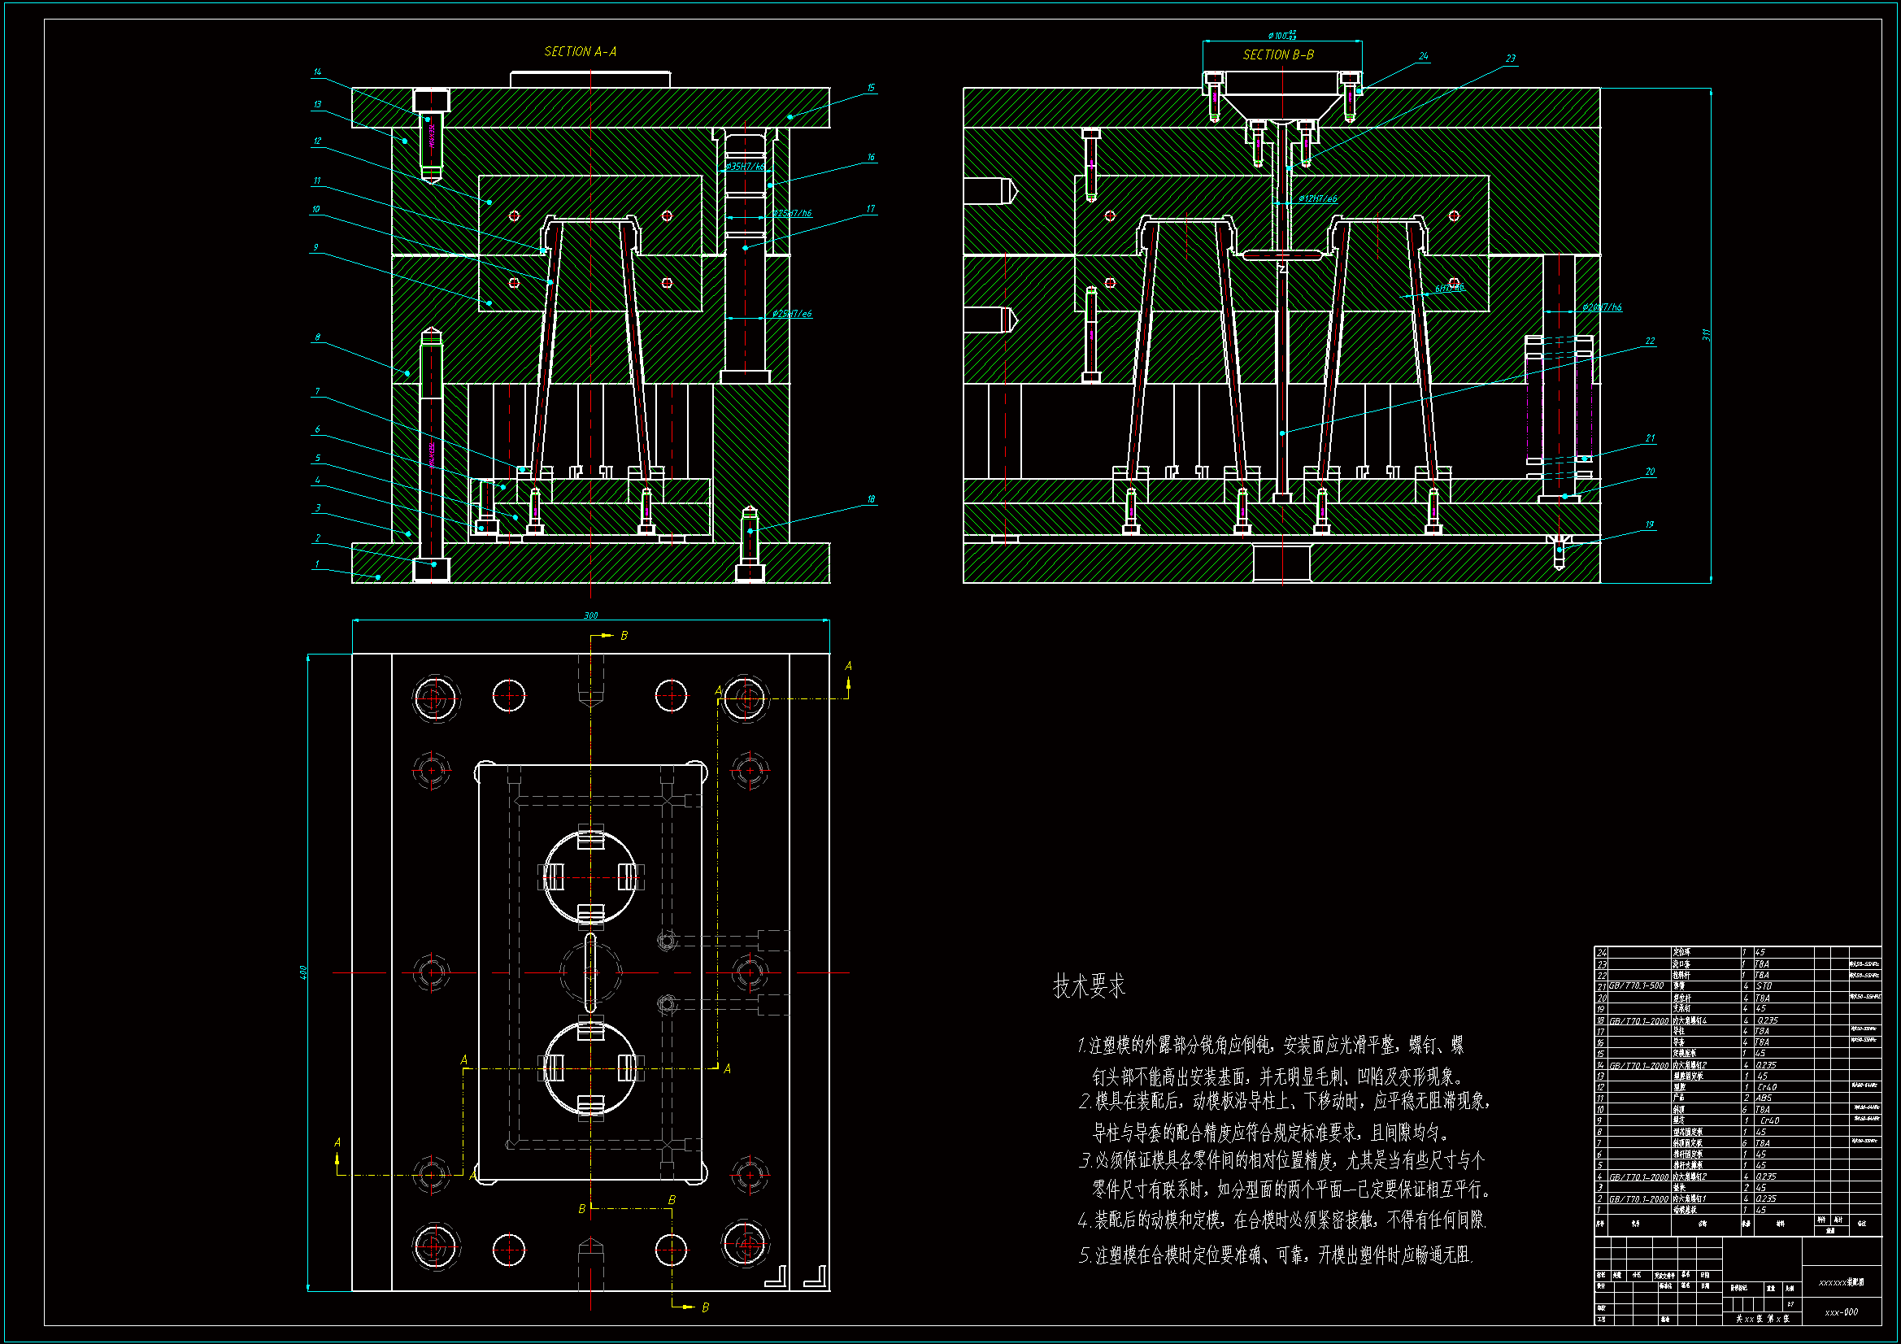Click technical requirement line 4 text

pyautogui.click(x=1281, y=1220)
